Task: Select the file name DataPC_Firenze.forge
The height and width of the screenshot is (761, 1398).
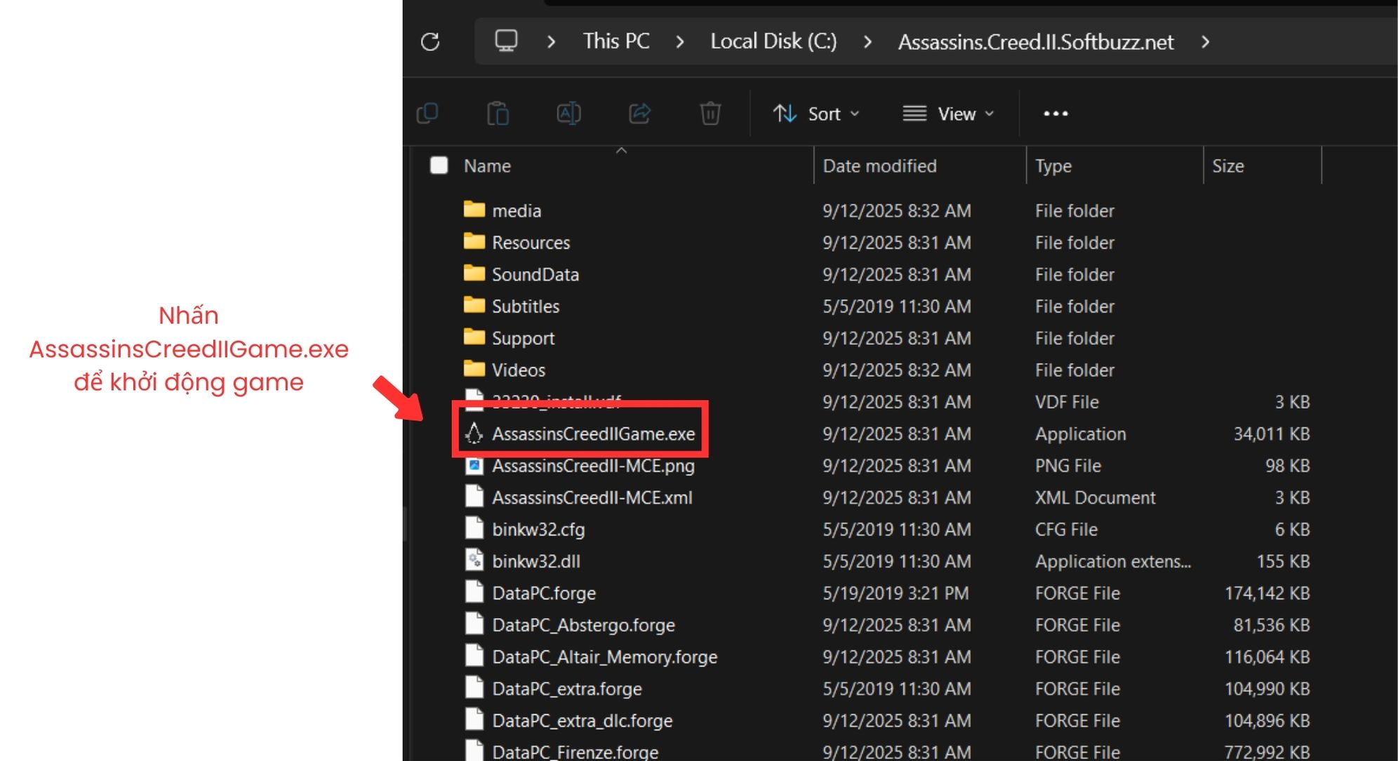Action: click(x=575, y=753)
